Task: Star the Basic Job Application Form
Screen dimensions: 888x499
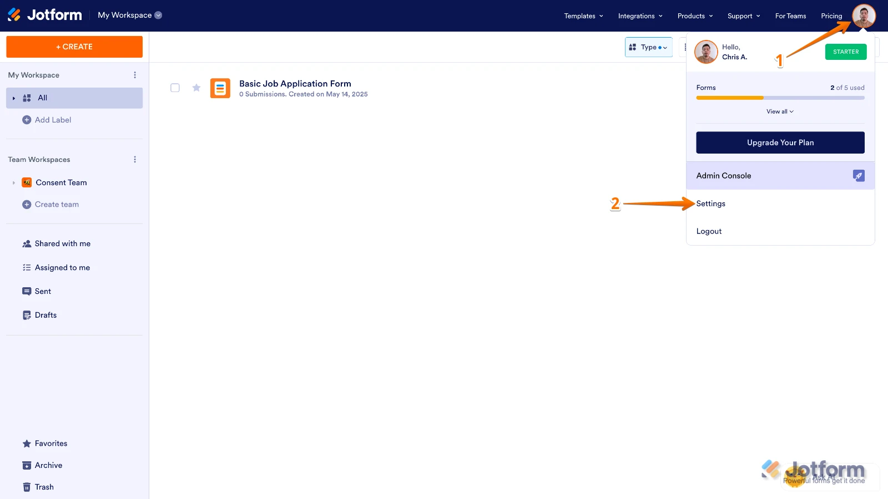Action: click(x=196, y=88)
